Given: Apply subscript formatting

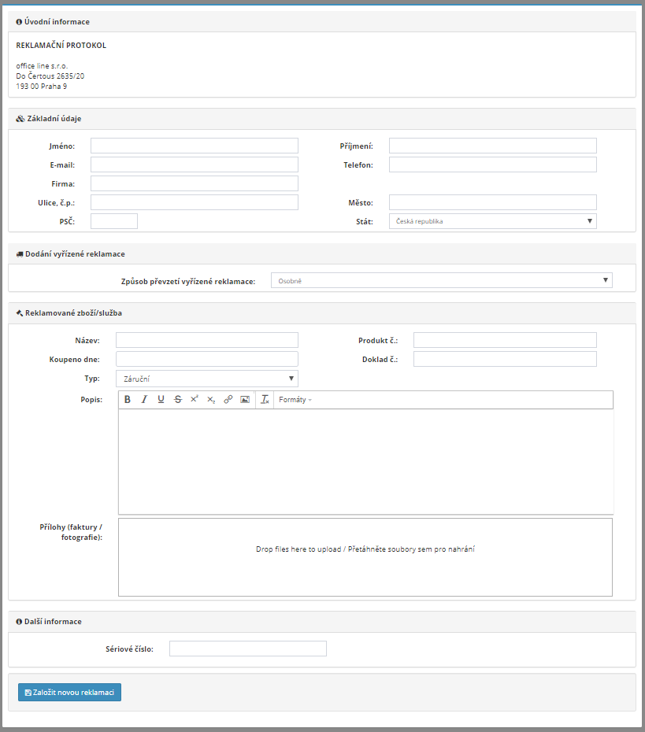Looking at the screenshot, I should pos(210,400).
